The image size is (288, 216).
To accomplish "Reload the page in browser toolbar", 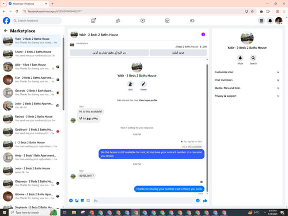I will pos(17,12).
